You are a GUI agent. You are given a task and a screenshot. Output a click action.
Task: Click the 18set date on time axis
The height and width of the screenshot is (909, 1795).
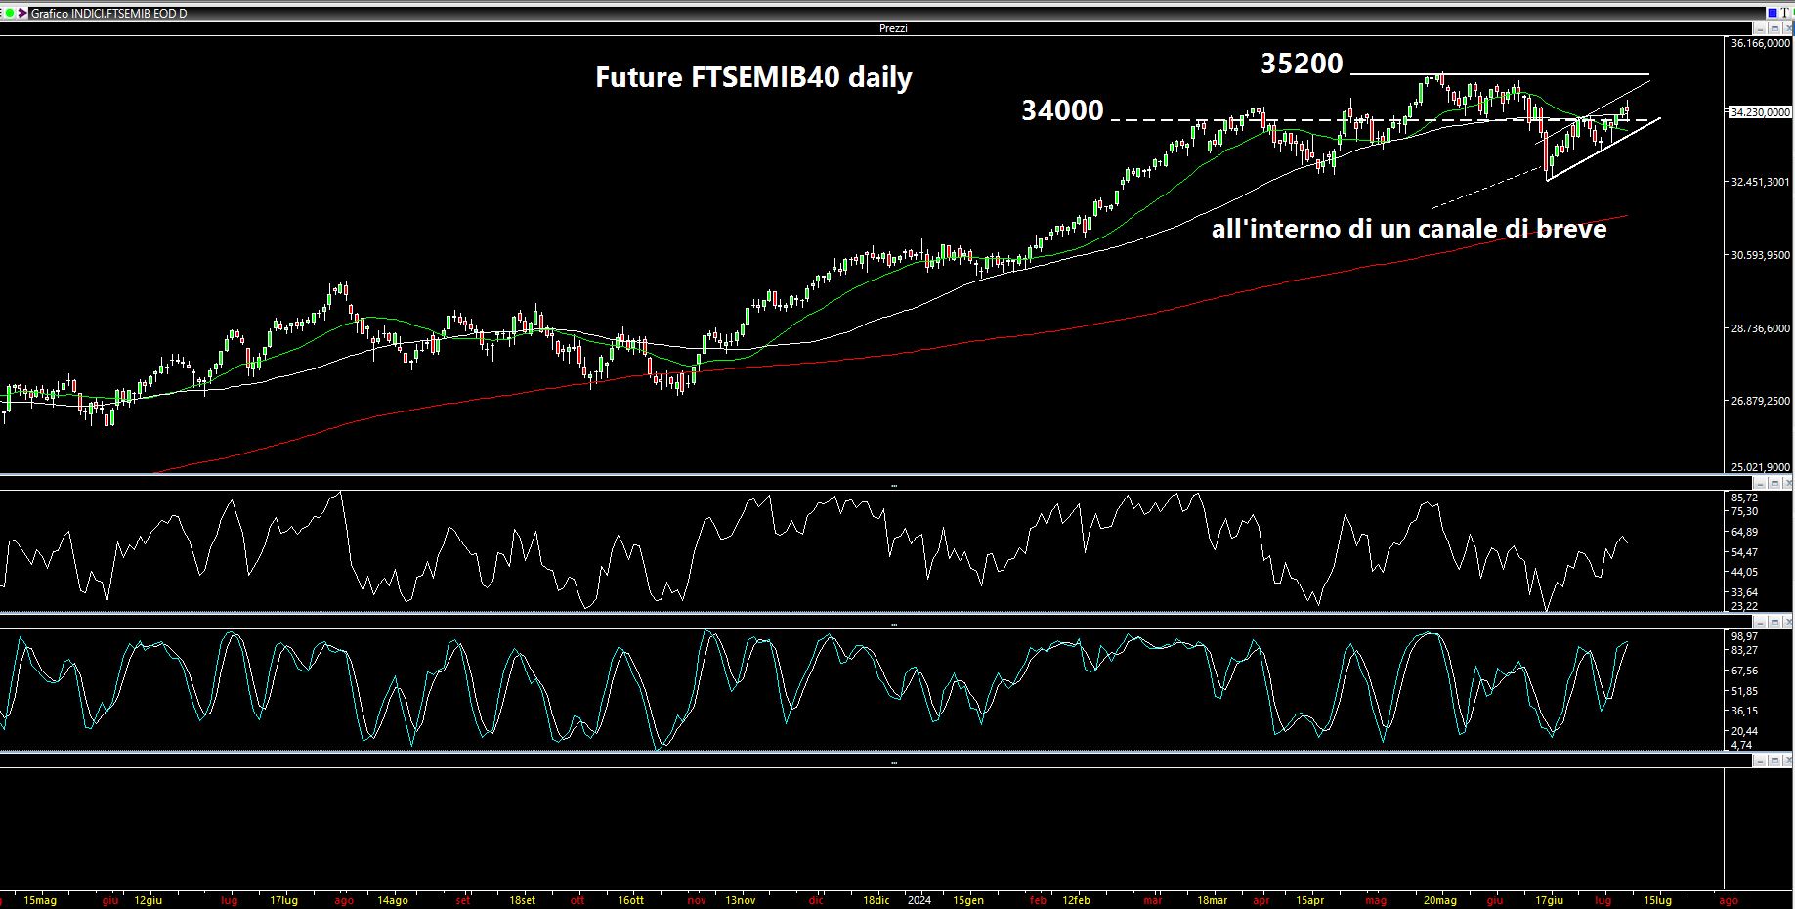522,900
